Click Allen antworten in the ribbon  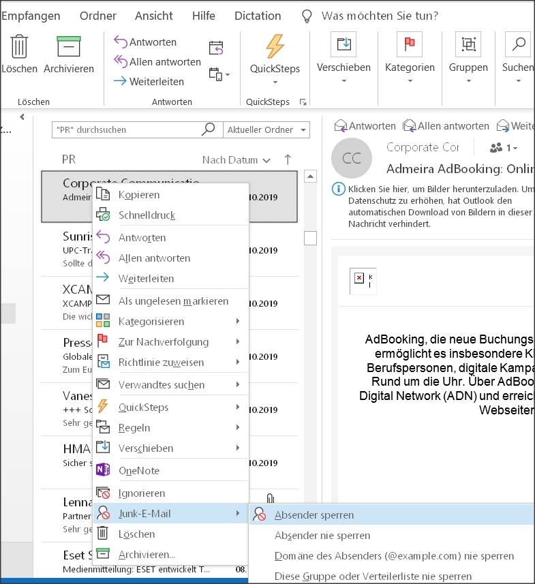pos(157,62)
